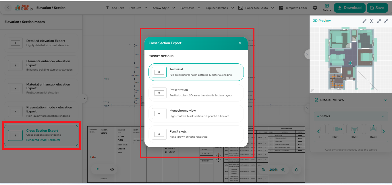
Task: Choose the Presentation export option
Action: coord(196,93)
